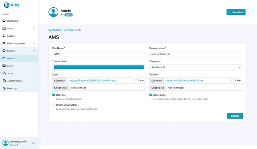Open the current favicon file link
This screenshot has width=257, height=149.
pyautogui.click(x=184, y=80)
